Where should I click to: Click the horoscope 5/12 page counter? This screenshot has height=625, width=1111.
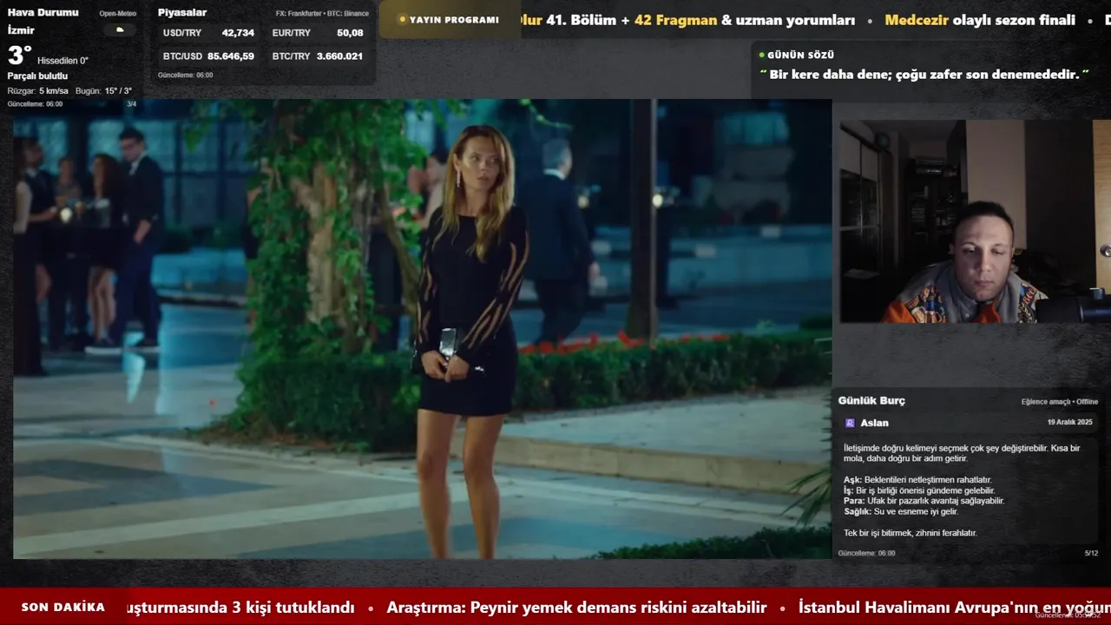pos(1091,553)
